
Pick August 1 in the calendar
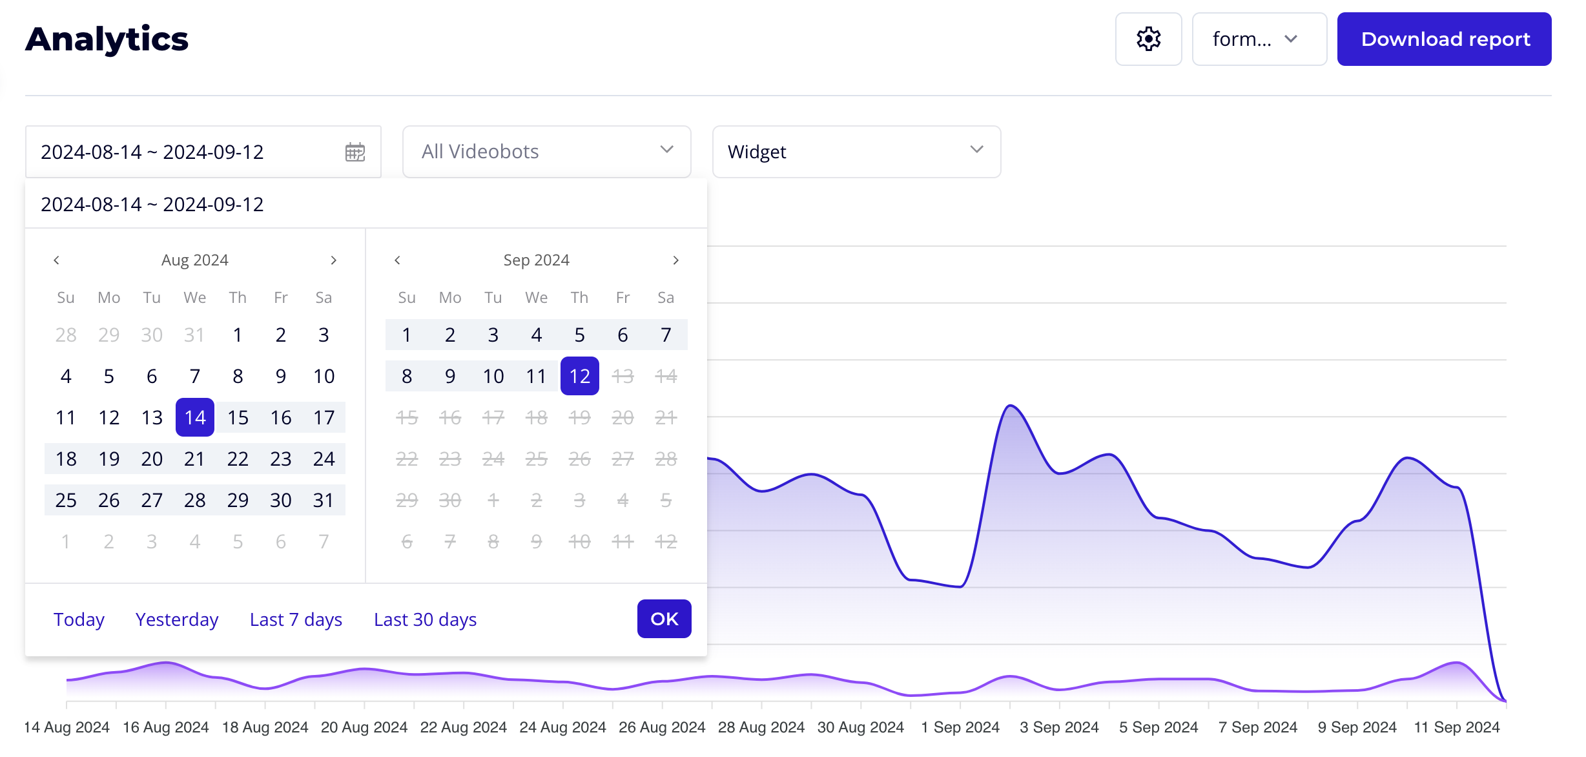(x=238, y=335)
